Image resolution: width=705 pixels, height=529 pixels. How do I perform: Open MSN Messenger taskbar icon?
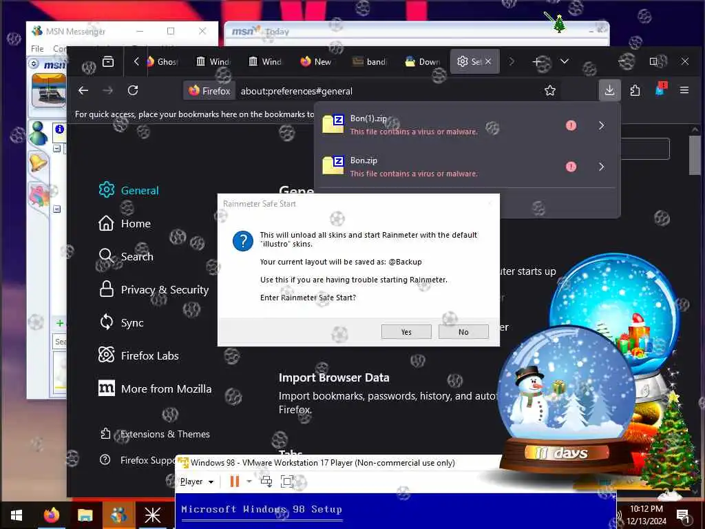click(x=118, y=515)
